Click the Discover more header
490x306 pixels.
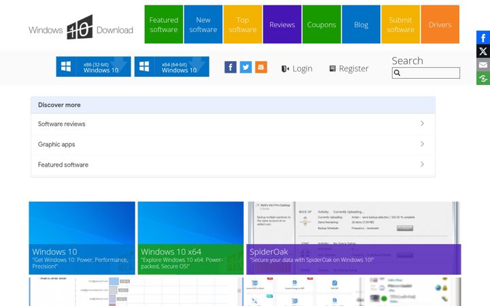pos(233,105)
